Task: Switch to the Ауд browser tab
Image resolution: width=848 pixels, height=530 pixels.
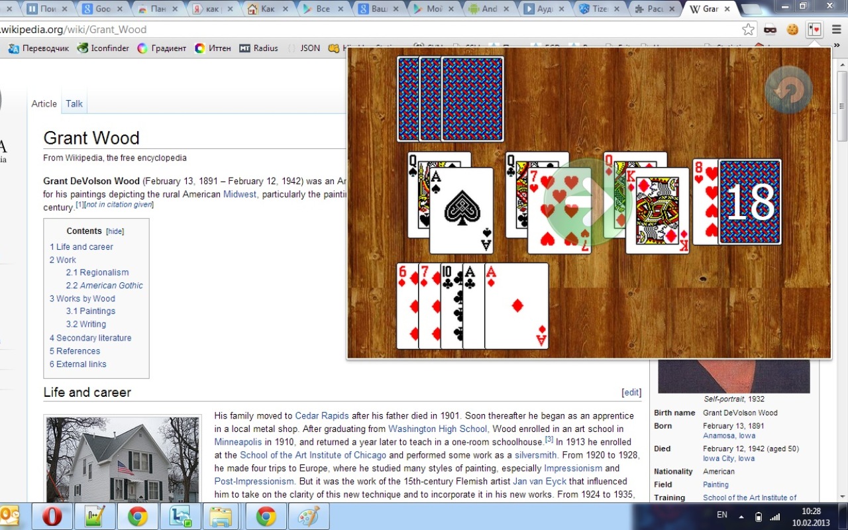Action: tap(543, 9)
